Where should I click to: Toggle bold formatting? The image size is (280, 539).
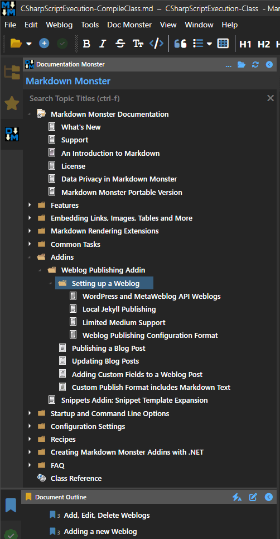point(86,44)
